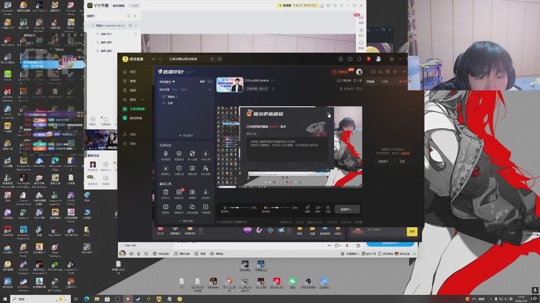Click the yellow send button in chat

pos(412,232)
